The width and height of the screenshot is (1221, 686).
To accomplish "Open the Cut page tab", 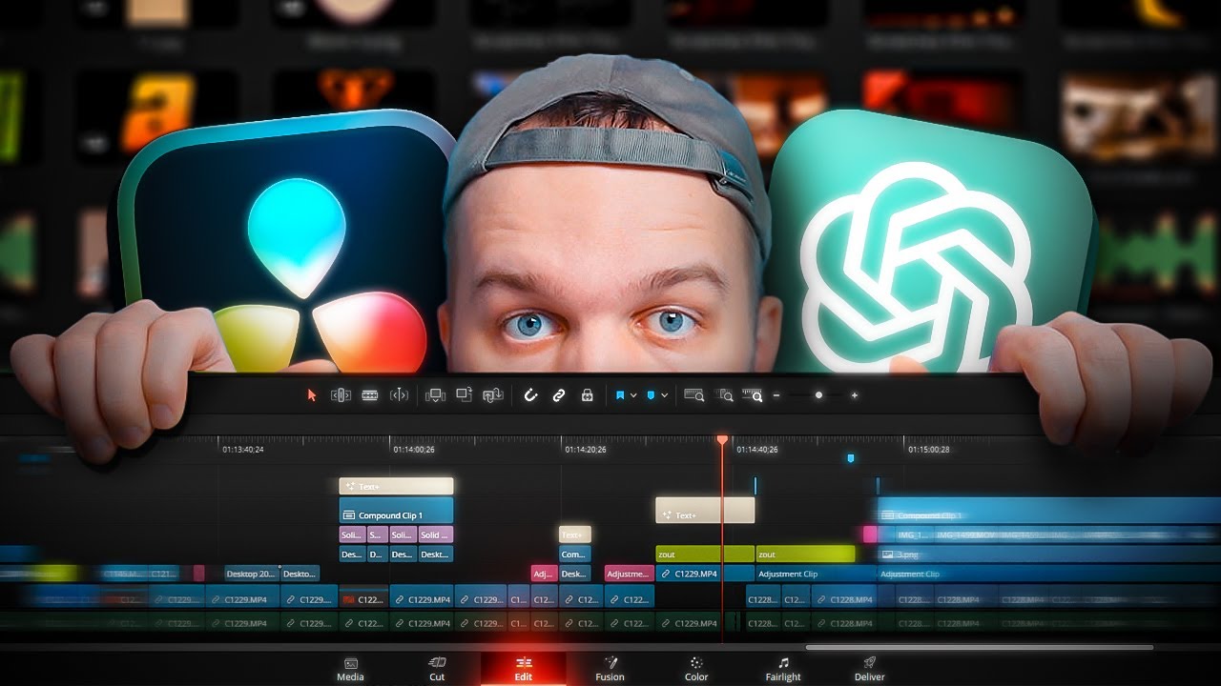I will pyautogui.click(x=437, y=669).
